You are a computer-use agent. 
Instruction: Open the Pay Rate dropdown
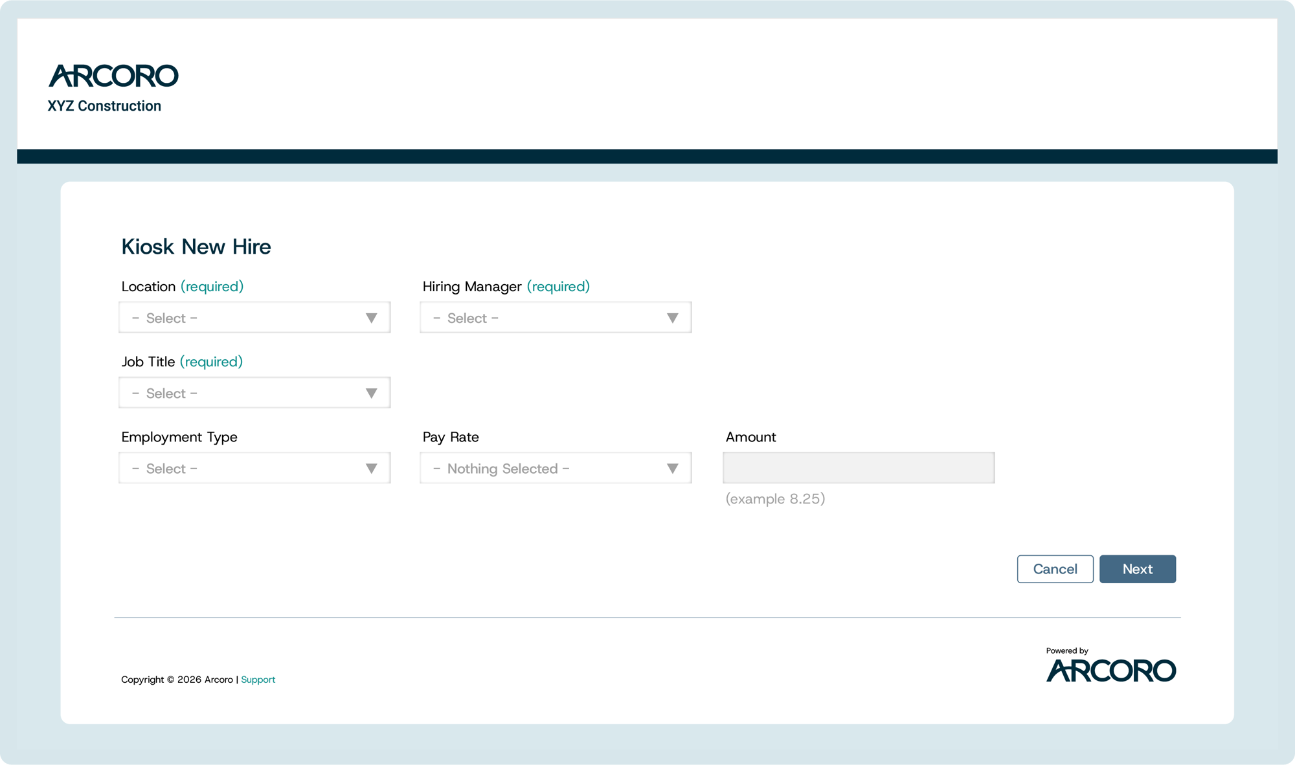(x=556, y=467)
